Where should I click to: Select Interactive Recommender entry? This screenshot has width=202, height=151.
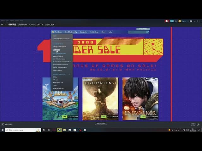click(60, 64)
